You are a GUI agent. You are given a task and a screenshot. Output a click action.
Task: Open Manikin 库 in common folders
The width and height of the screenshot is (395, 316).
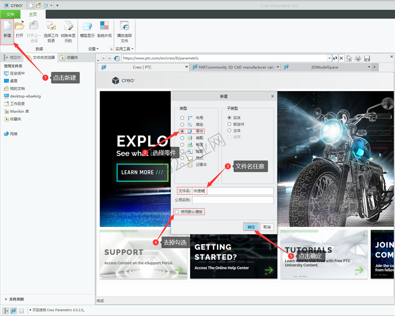16,112
